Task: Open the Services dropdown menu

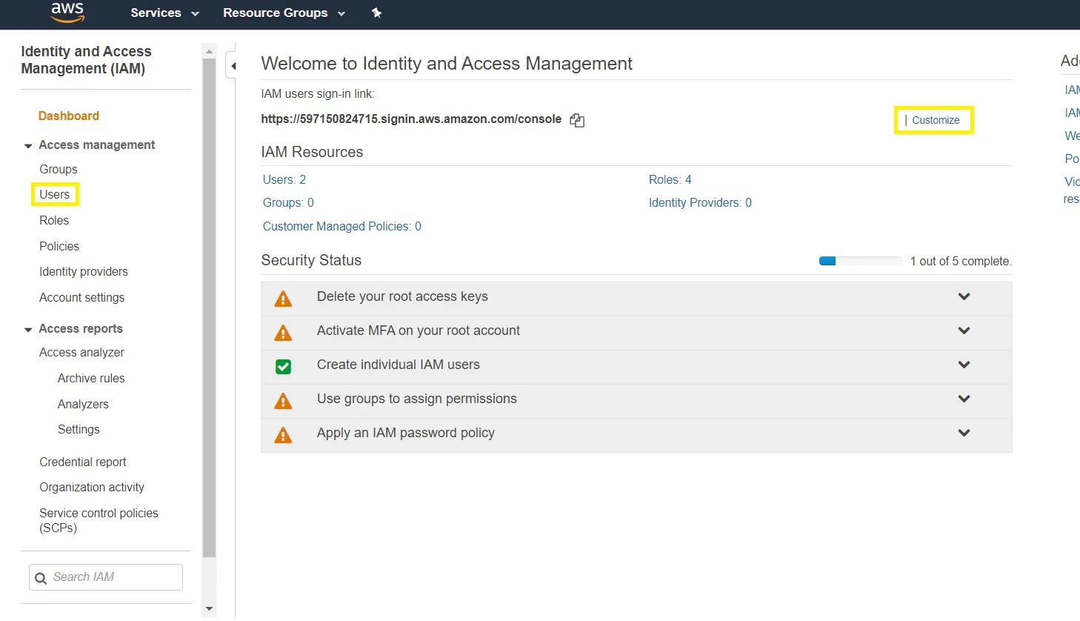Action: [164, 13]
